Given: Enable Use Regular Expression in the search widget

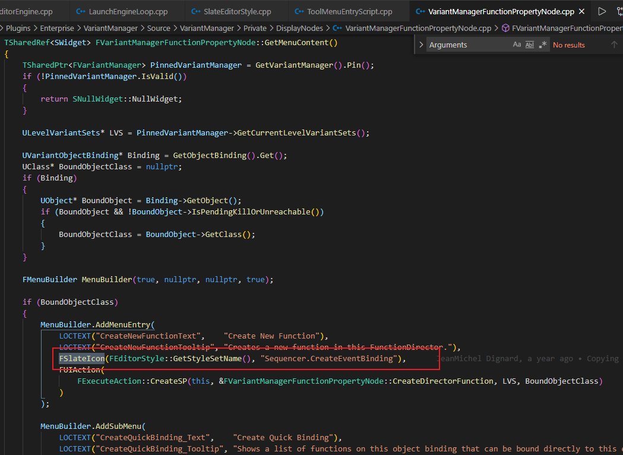Looking at the screenshot, I should (543, 44).
